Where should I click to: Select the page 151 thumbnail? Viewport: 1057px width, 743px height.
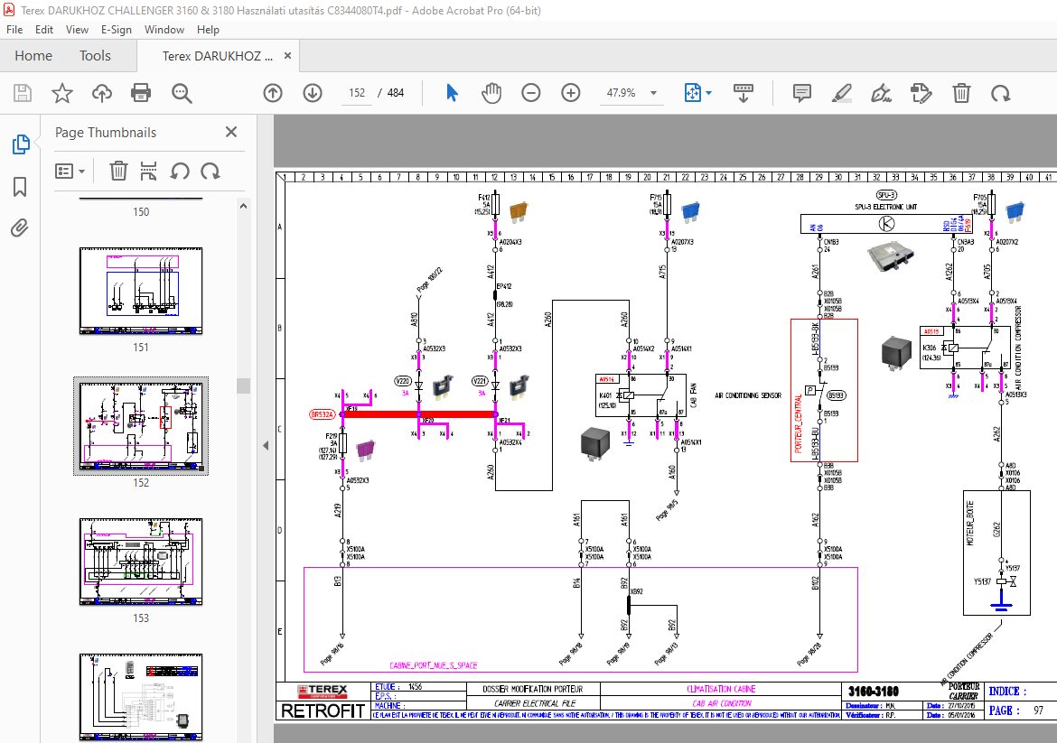pos(141,291)
